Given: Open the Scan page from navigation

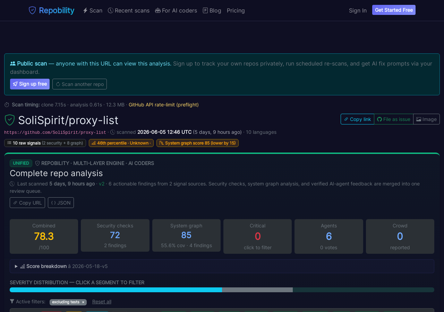Looking at the screenshot, I should pyautogui.click(x=93, y=10).
